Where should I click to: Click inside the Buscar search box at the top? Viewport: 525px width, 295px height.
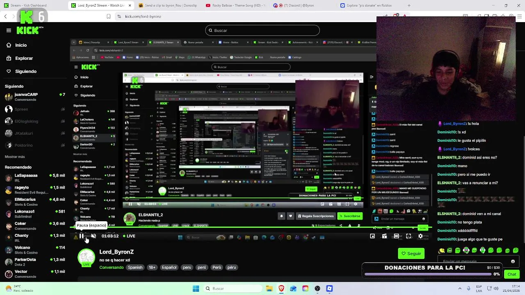[262, 30]
